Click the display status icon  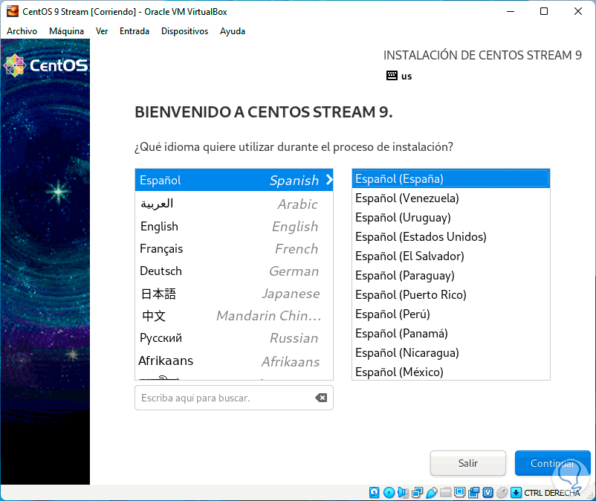(x=459, y=493)
